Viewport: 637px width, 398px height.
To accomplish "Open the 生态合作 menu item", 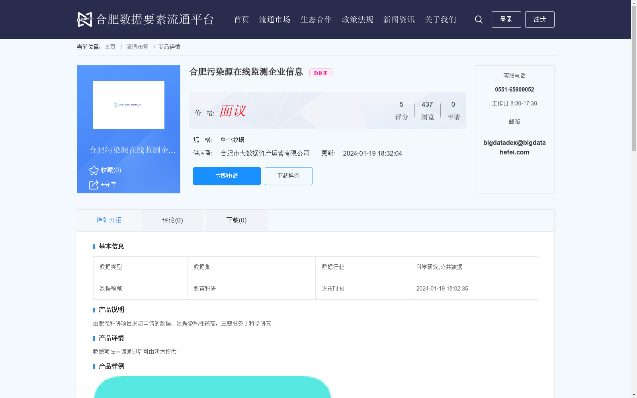I will tap(316, 20).
